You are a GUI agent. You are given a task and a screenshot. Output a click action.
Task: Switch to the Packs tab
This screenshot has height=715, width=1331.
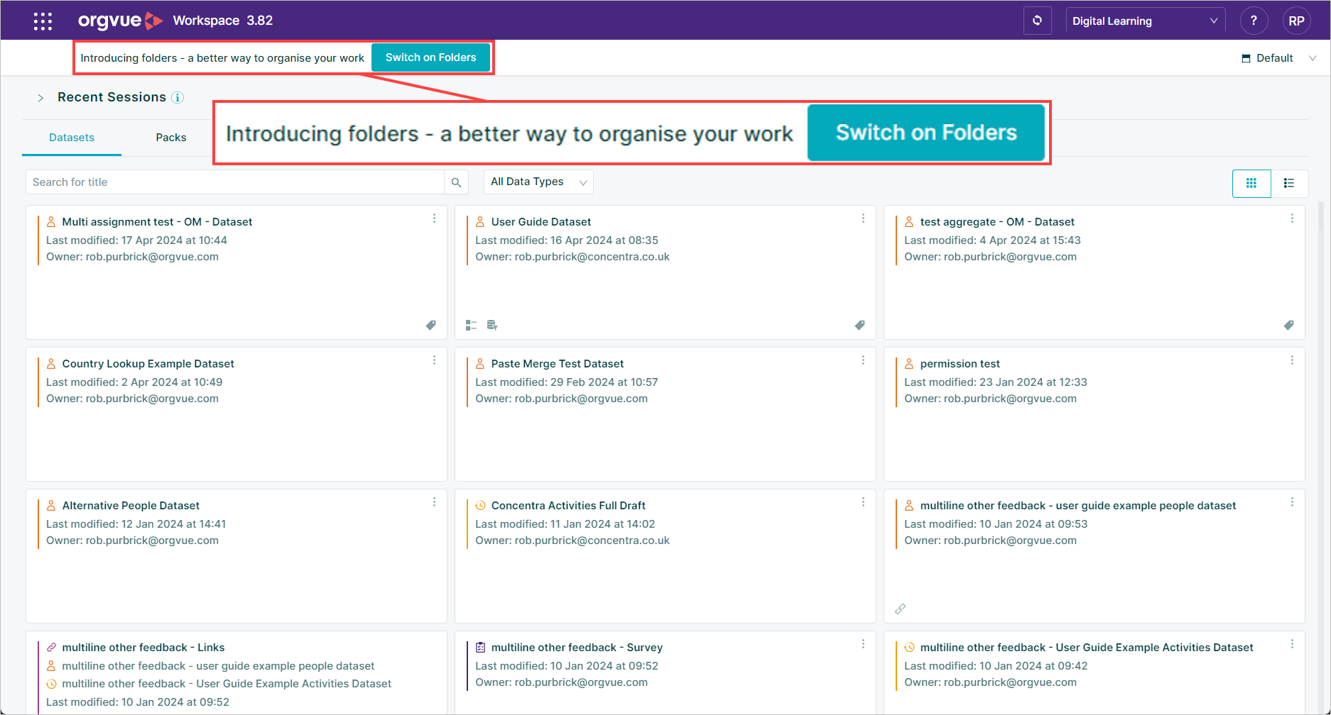[x=171, y=138]
